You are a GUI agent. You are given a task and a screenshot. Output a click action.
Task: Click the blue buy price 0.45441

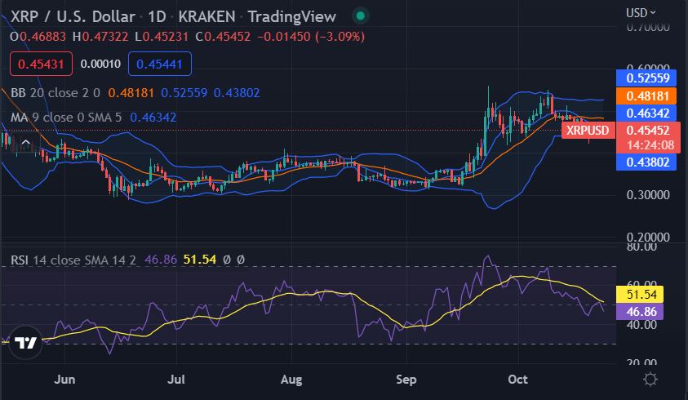(x=160, y=64)
